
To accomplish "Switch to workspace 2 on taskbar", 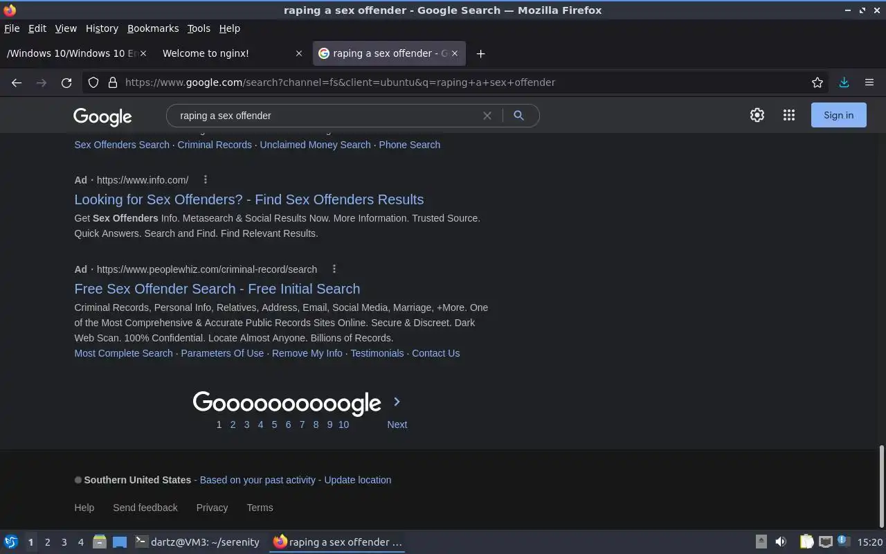I will point(47,542).
